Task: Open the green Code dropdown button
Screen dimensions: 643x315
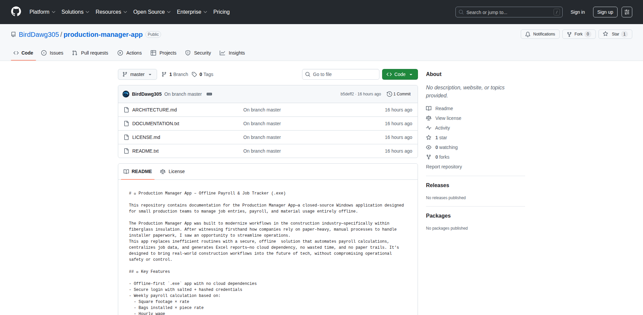Action: [x=400, y=74]
